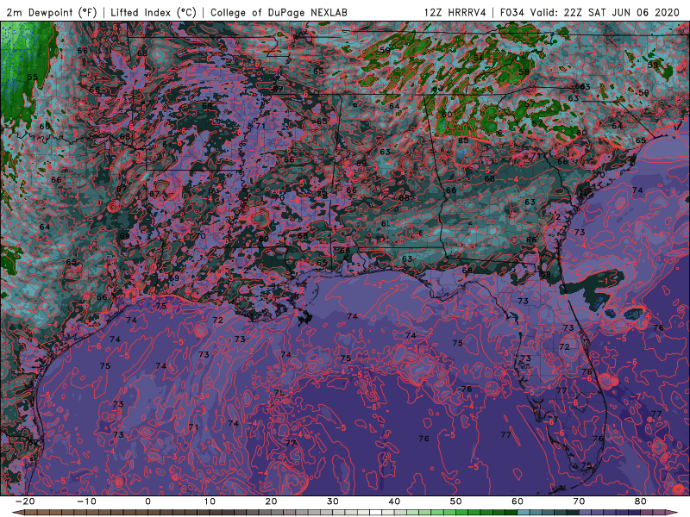Click the "2m Dewpoint (°F)" title text
The width and height of the screenshot is (690, 517).
tap(52, 12)
